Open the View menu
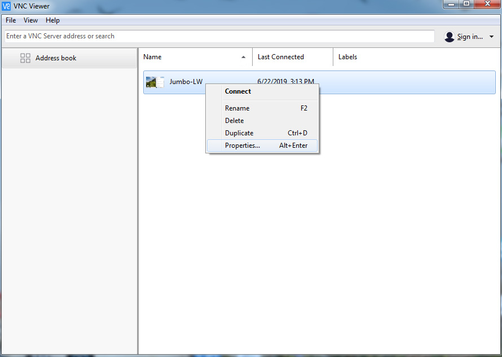This screenshot has width=502, height=357. tap(30, 20)
